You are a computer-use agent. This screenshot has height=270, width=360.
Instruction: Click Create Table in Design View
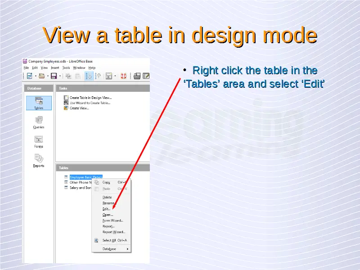pos(90,98)
